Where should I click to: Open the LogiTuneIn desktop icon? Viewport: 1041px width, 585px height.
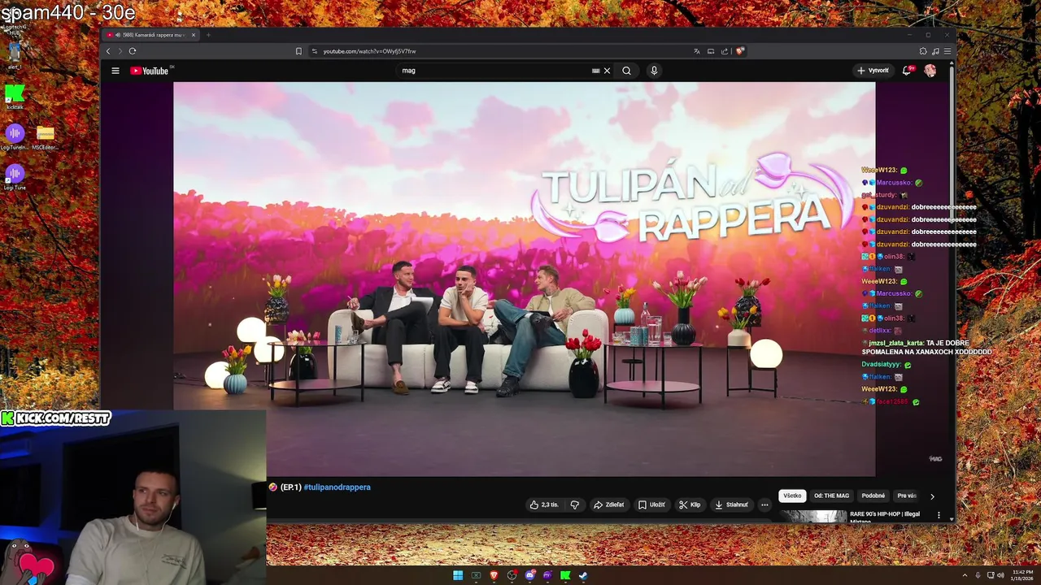click(15, 137)
